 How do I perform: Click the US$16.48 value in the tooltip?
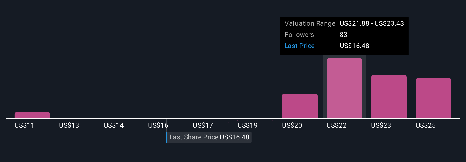pyautogui.click(x=354, y=46)
